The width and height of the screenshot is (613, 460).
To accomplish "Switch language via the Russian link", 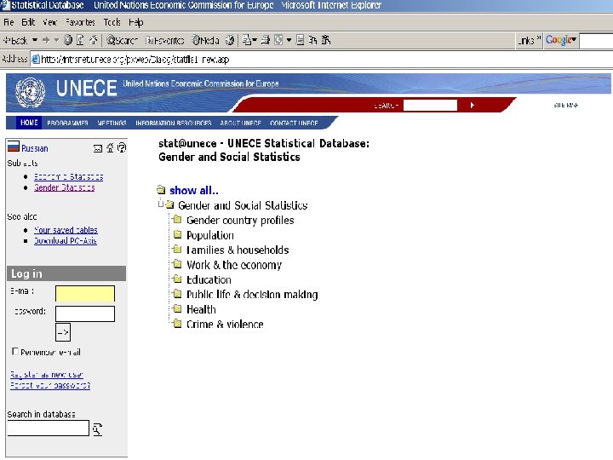I will [x=35, y=148].
